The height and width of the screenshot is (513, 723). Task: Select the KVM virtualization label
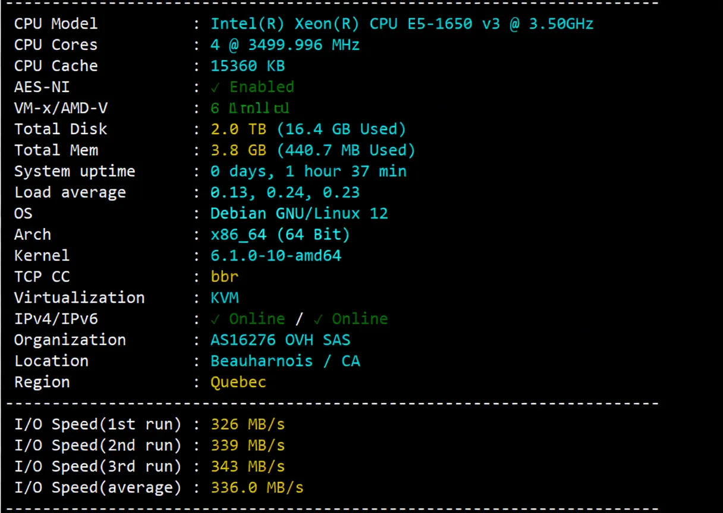pyautogui.click(x=225, y=297)
